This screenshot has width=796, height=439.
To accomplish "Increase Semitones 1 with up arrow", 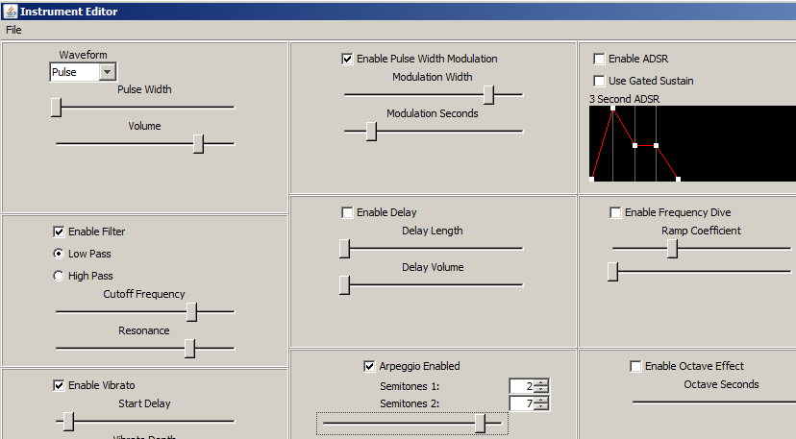I will point(542,382).
